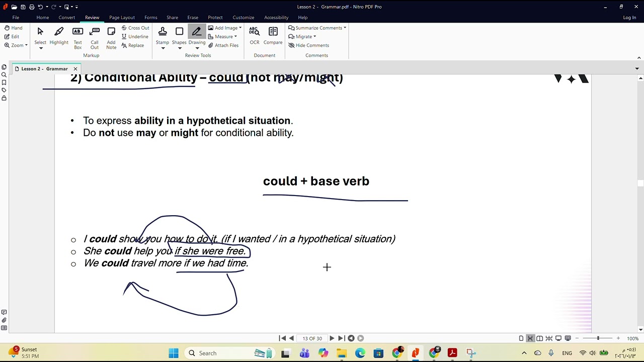The height and width of the screenshot is (362, 644).
Task: Click the zoom out minus button
Action: coord(577,338)
